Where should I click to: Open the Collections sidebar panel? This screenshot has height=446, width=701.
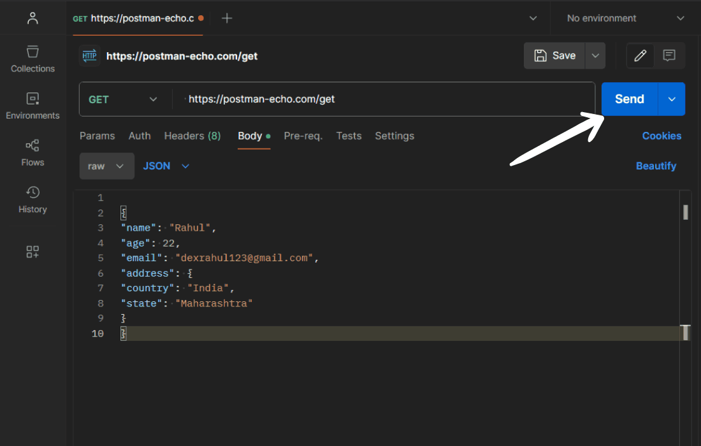33,59
